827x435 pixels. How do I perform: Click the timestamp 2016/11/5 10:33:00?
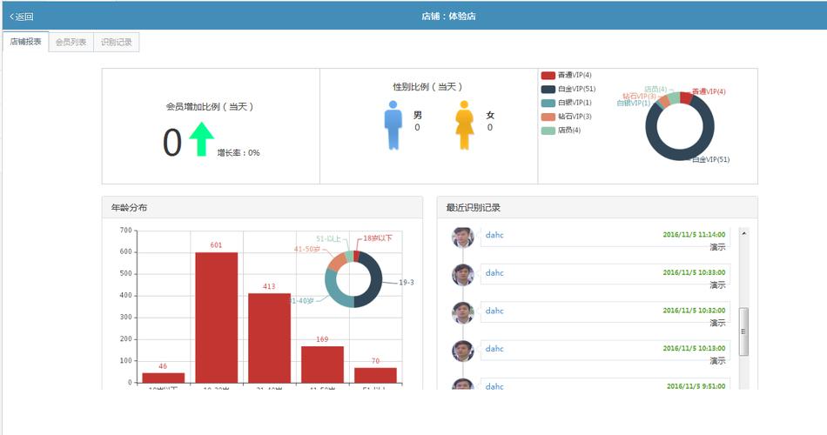[694, 272]
